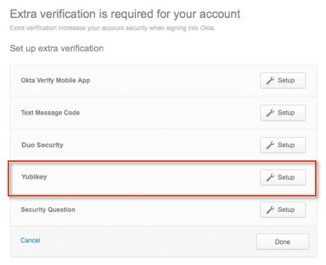Click the wrench icon beside Text Message Code

270,113
